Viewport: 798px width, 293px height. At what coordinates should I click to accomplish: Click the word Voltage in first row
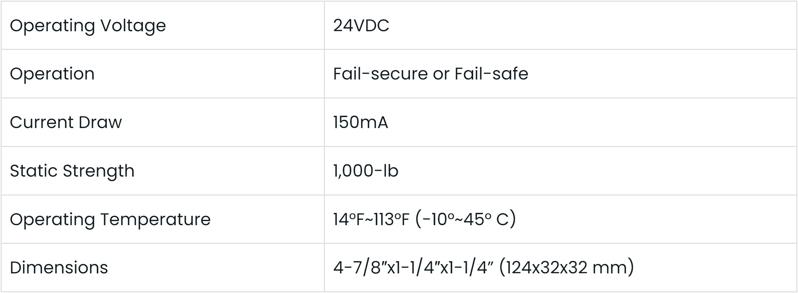[133, 26]
